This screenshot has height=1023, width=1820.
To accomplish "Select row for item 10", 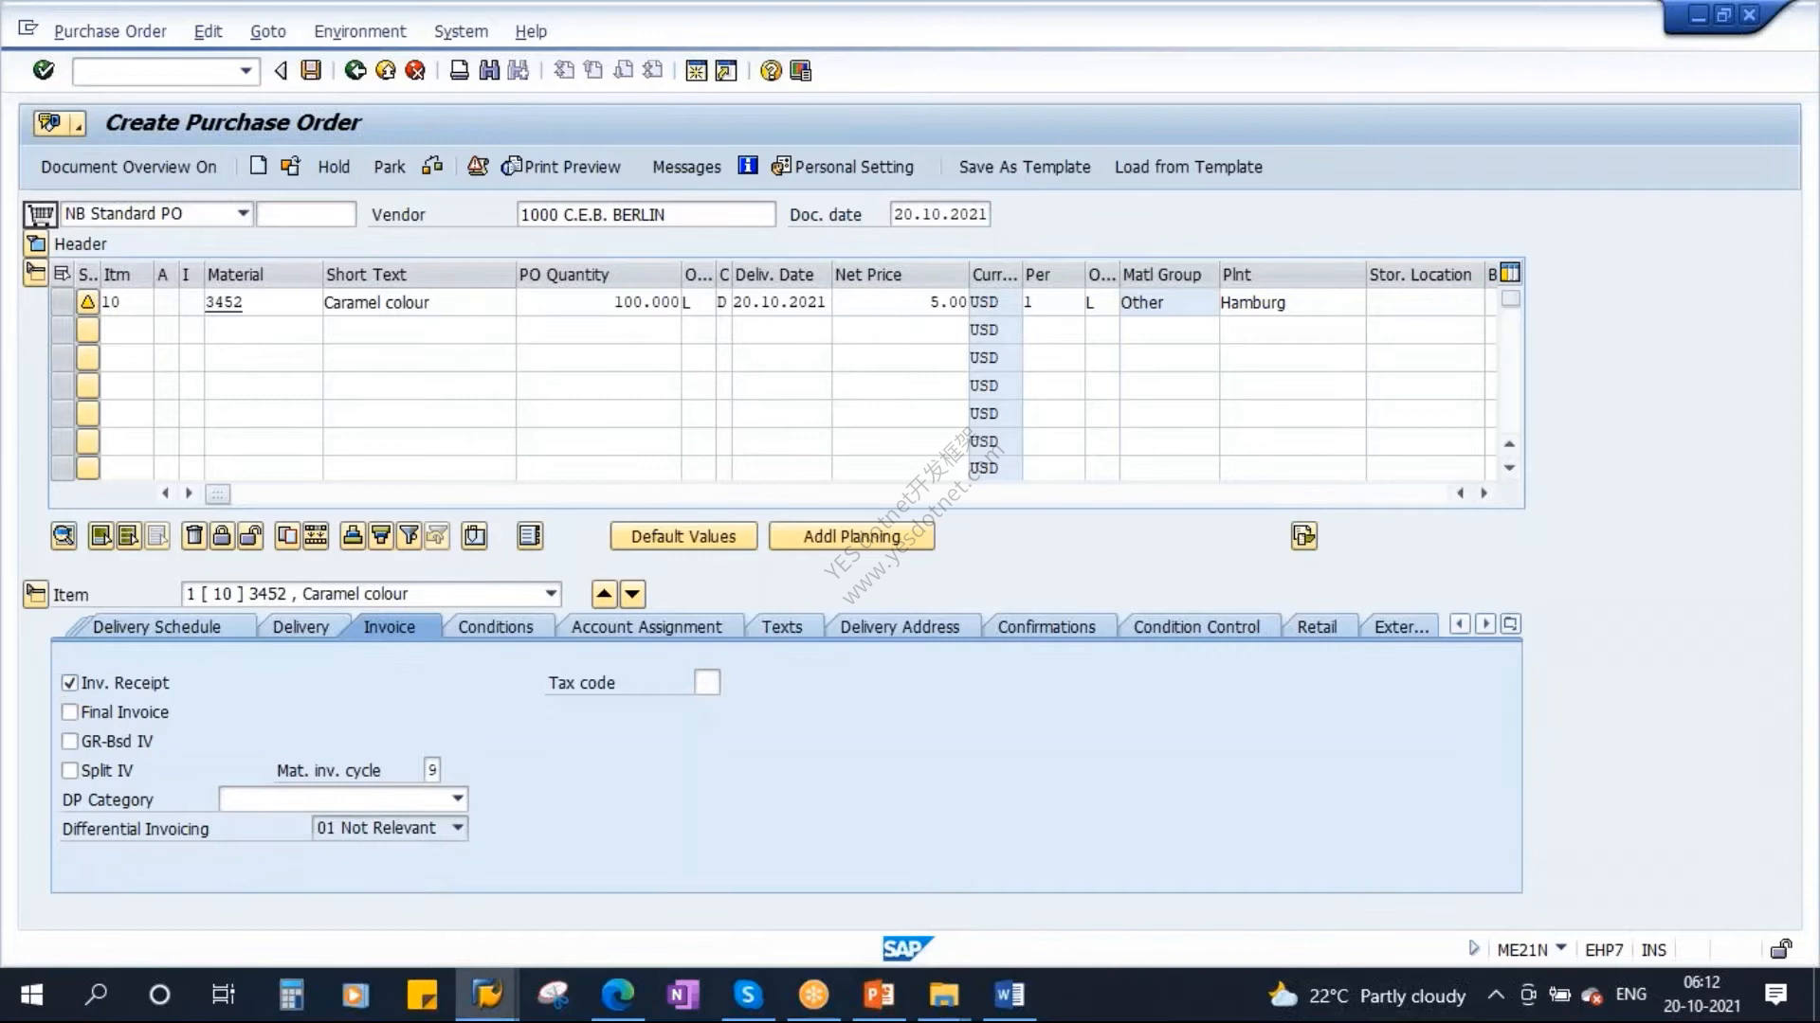I will point(63,302).
